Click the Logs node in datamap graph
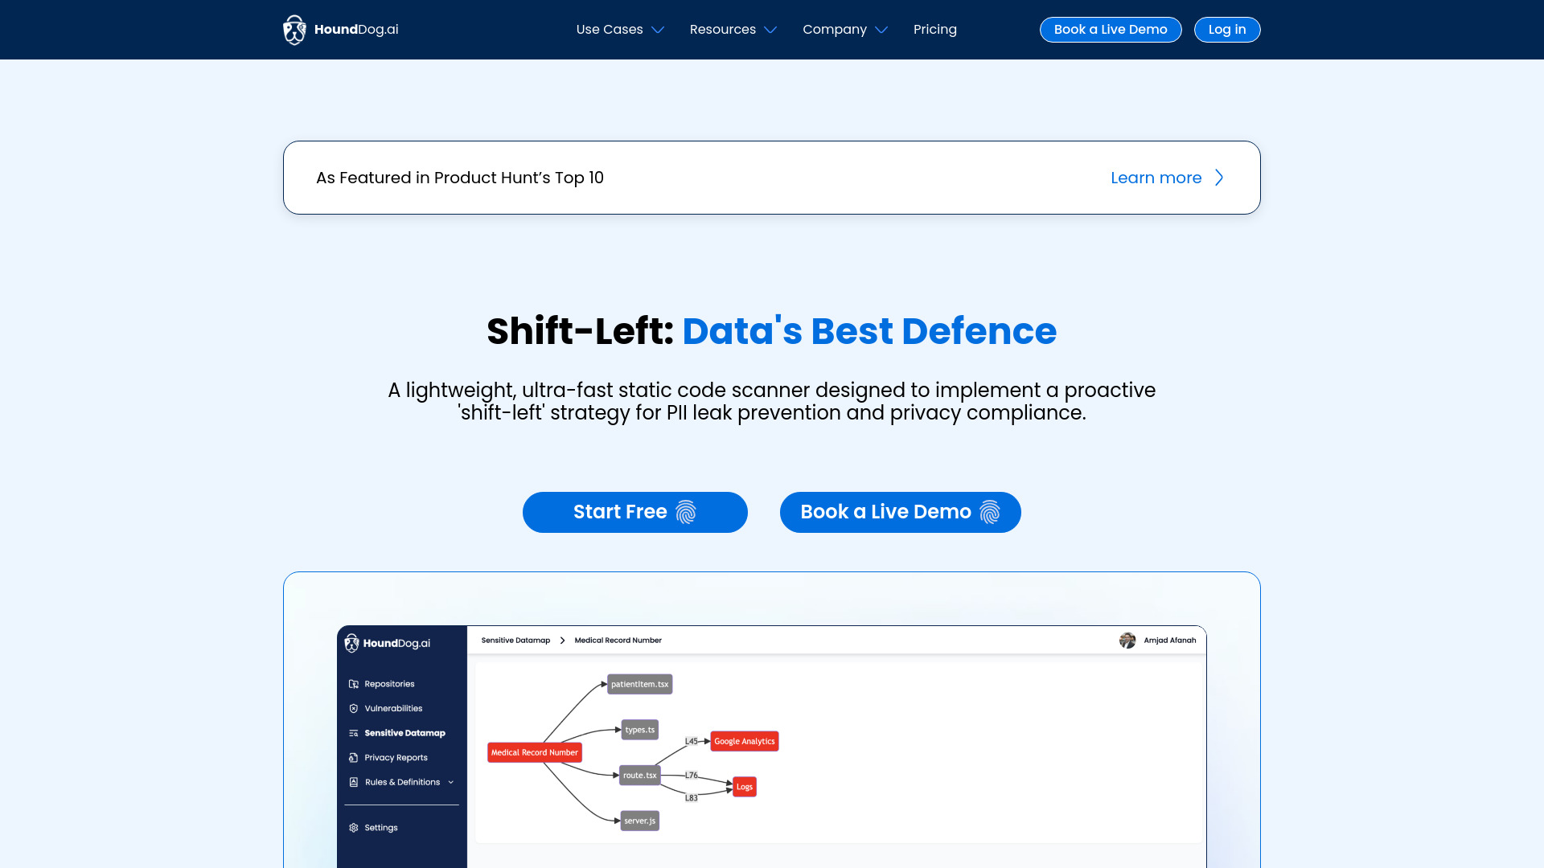The height and width of the screenshot is (868, 1544). coord(745,786)
